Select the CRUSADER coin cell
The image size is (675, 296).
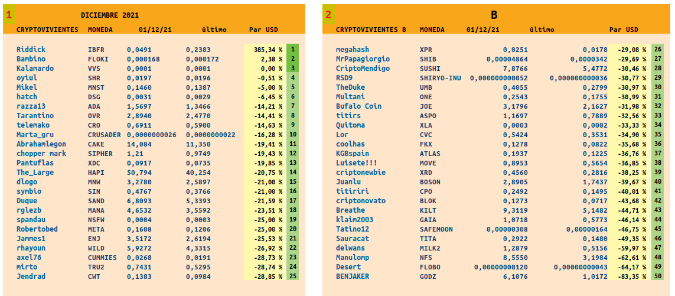(x=105, y=135)
